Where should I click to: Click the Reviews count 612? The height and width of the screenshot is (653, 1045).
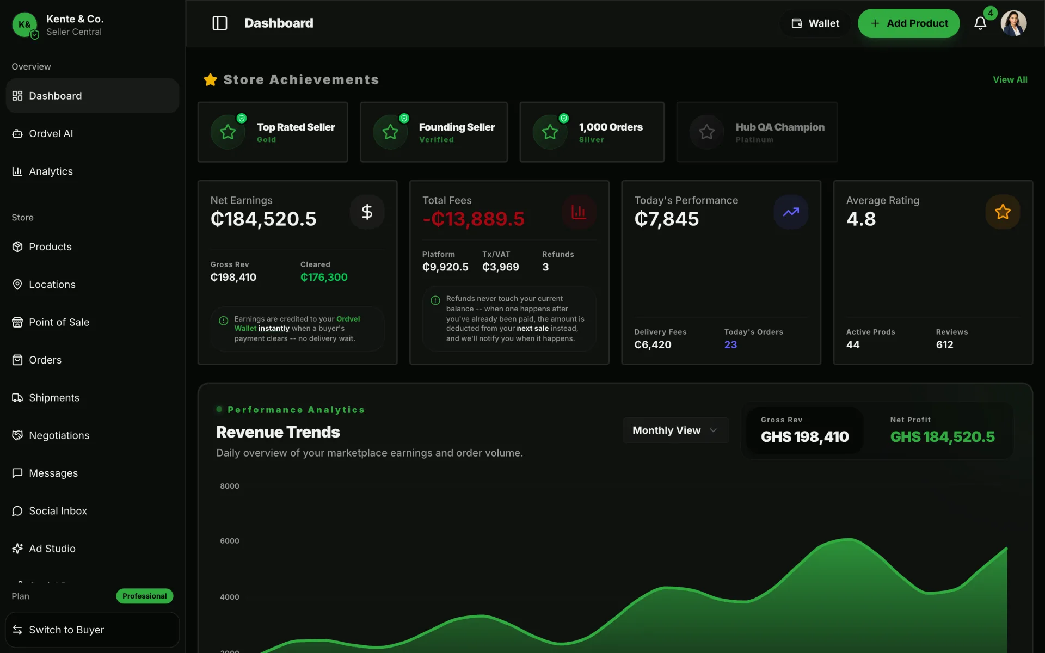click(944, 344)
